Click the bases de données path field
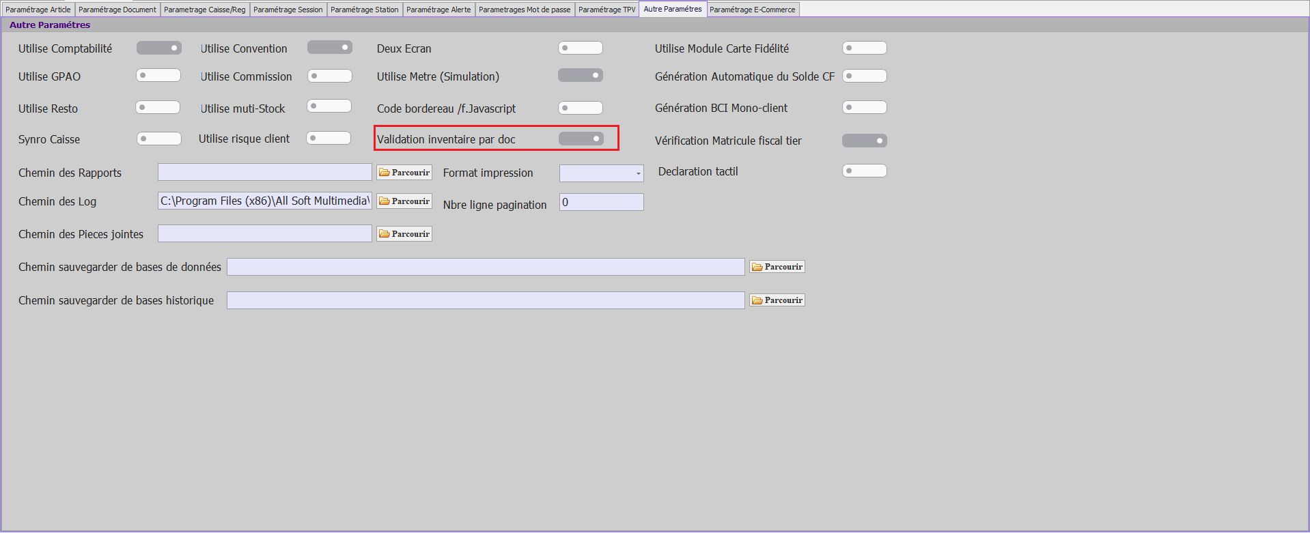Image resolution: width=1310 pixels, height=533 pixels. coord(486,267)
